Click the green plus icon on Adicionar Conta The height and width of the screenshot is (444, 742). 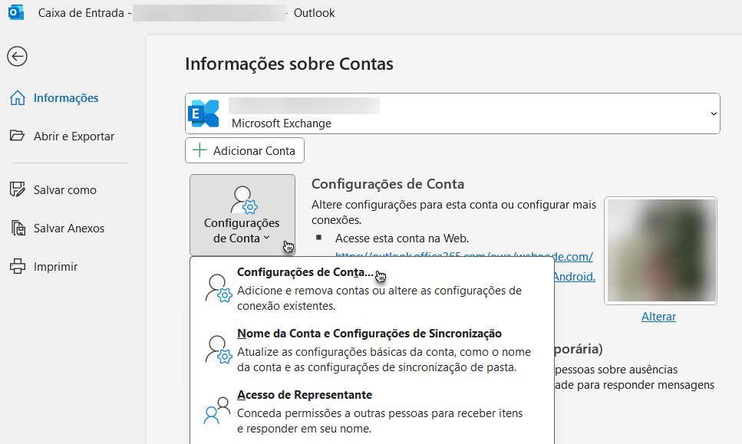click(x=200, y=150)
